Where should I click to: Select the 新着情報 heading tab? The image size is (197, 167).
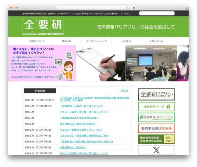pyautogui.click(x=40, y=91)
